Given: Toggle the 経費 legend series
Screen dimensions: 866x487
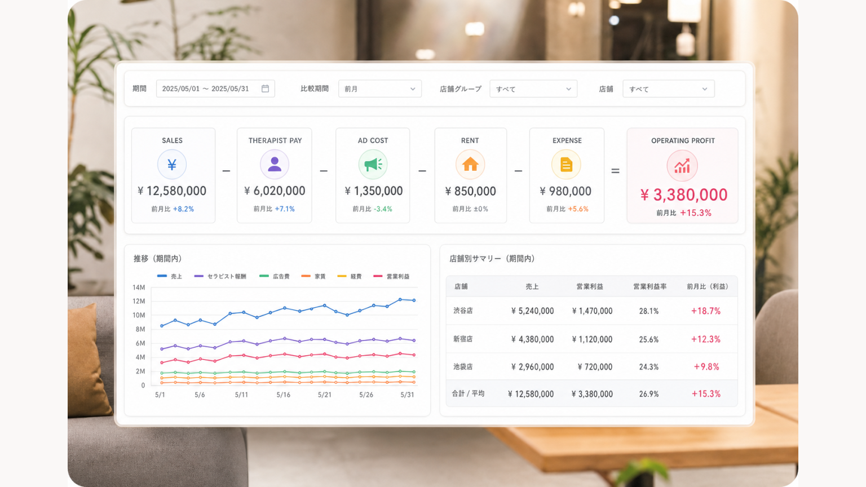Looking at the screenshot, I should (x=350, y=276).
